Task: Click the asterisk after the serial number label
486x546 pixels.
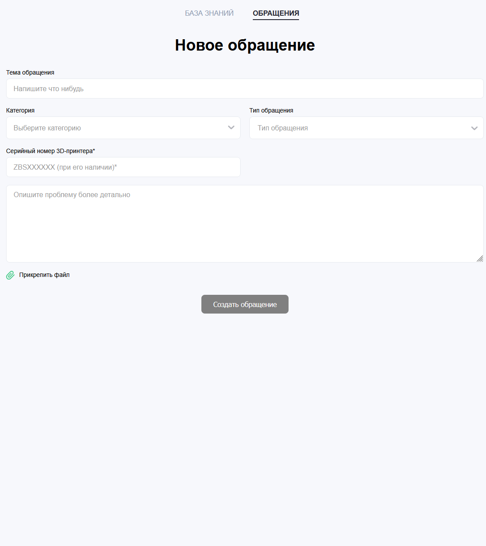Action: (x=94, y=150)
